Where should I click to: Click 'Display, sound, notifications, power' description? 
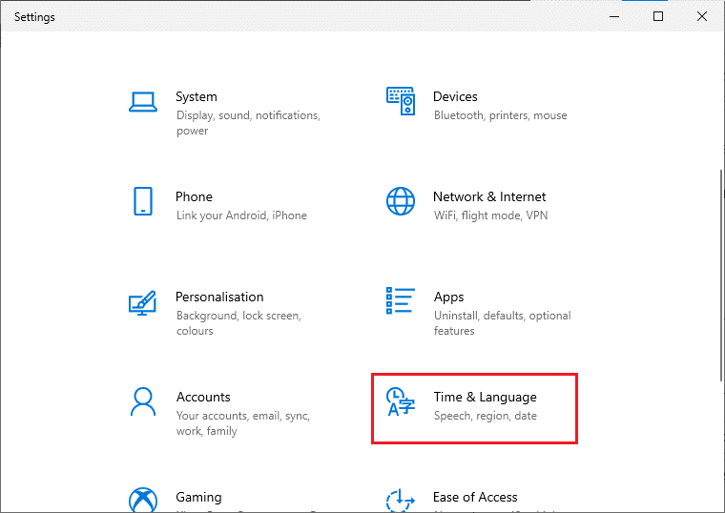(x=248, y=123)
